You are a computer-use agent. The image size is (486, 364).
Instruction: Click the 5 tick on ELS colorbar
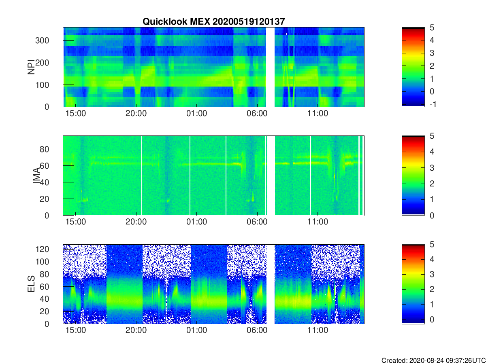(432, 244)
